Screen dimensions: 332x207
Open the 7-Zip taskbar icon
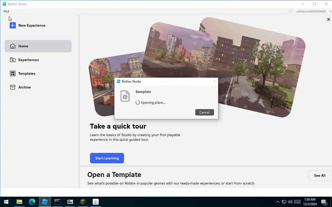(x=70, y=202)
